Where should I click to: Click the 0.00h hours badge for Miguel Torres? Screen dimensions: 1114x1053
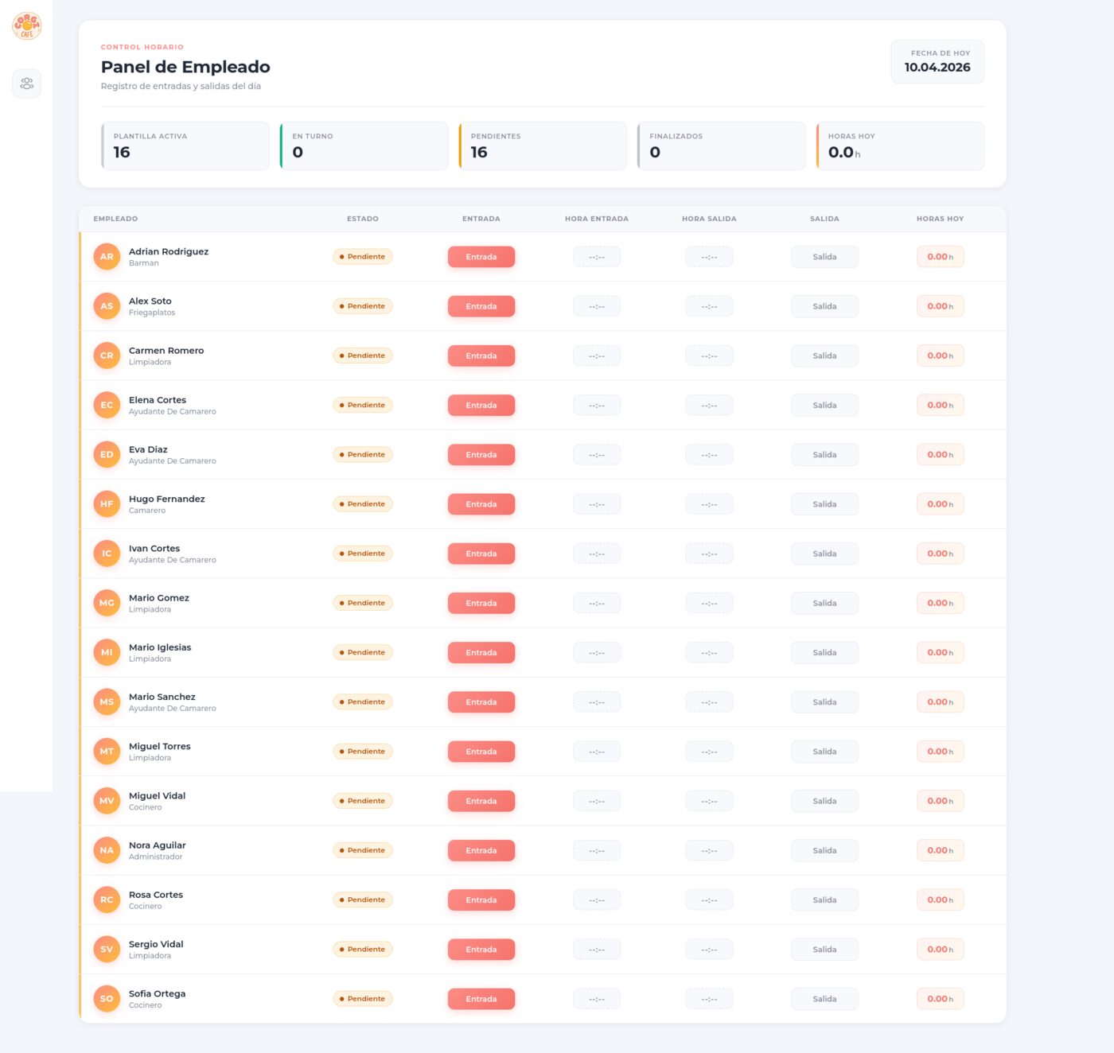[x=940, y=751]
